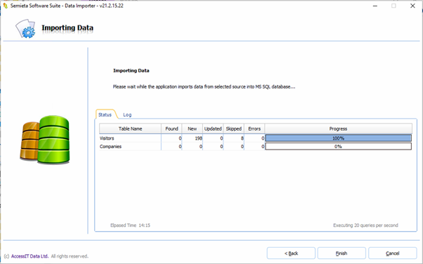This screenshot has width=423, height=264.
Task: Click the Updated column header
Action: (x=213, y=128)
